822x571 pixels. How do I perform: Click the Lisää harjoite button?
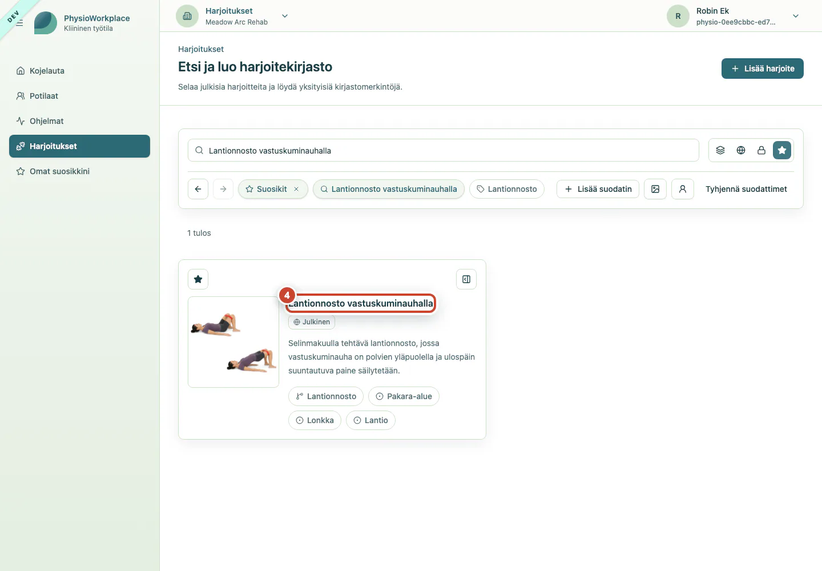pos(763,69)
